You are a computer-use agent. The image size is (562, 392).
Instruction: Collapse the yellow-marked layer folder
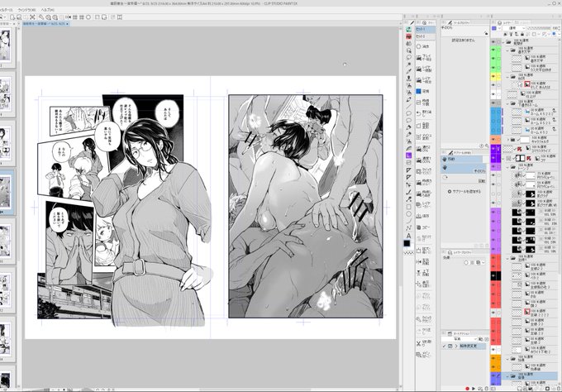(x=507, y=76)
